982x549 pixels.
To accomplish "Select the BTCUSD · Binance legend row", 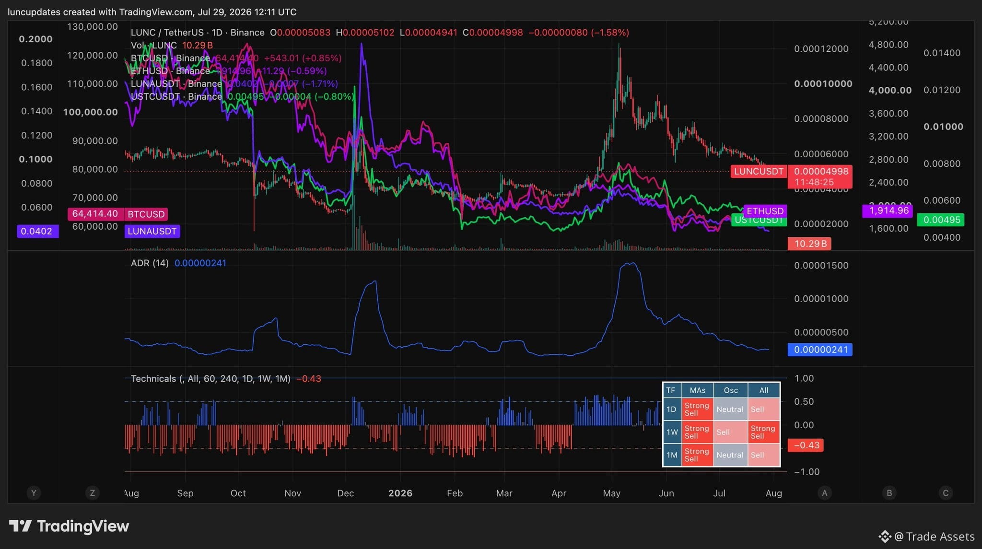I will 236,58.
